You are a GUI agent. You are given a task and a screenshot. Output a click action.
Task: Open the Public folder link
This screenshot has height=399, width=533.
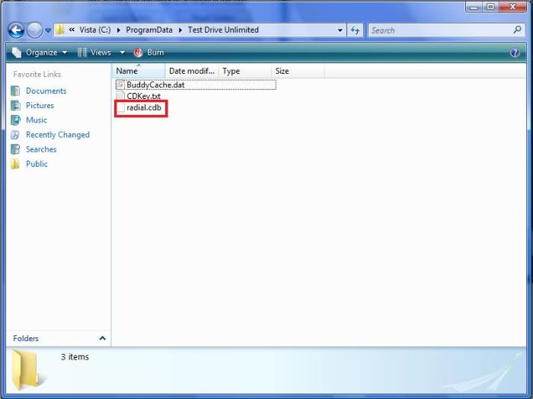[x=37, y=164]
